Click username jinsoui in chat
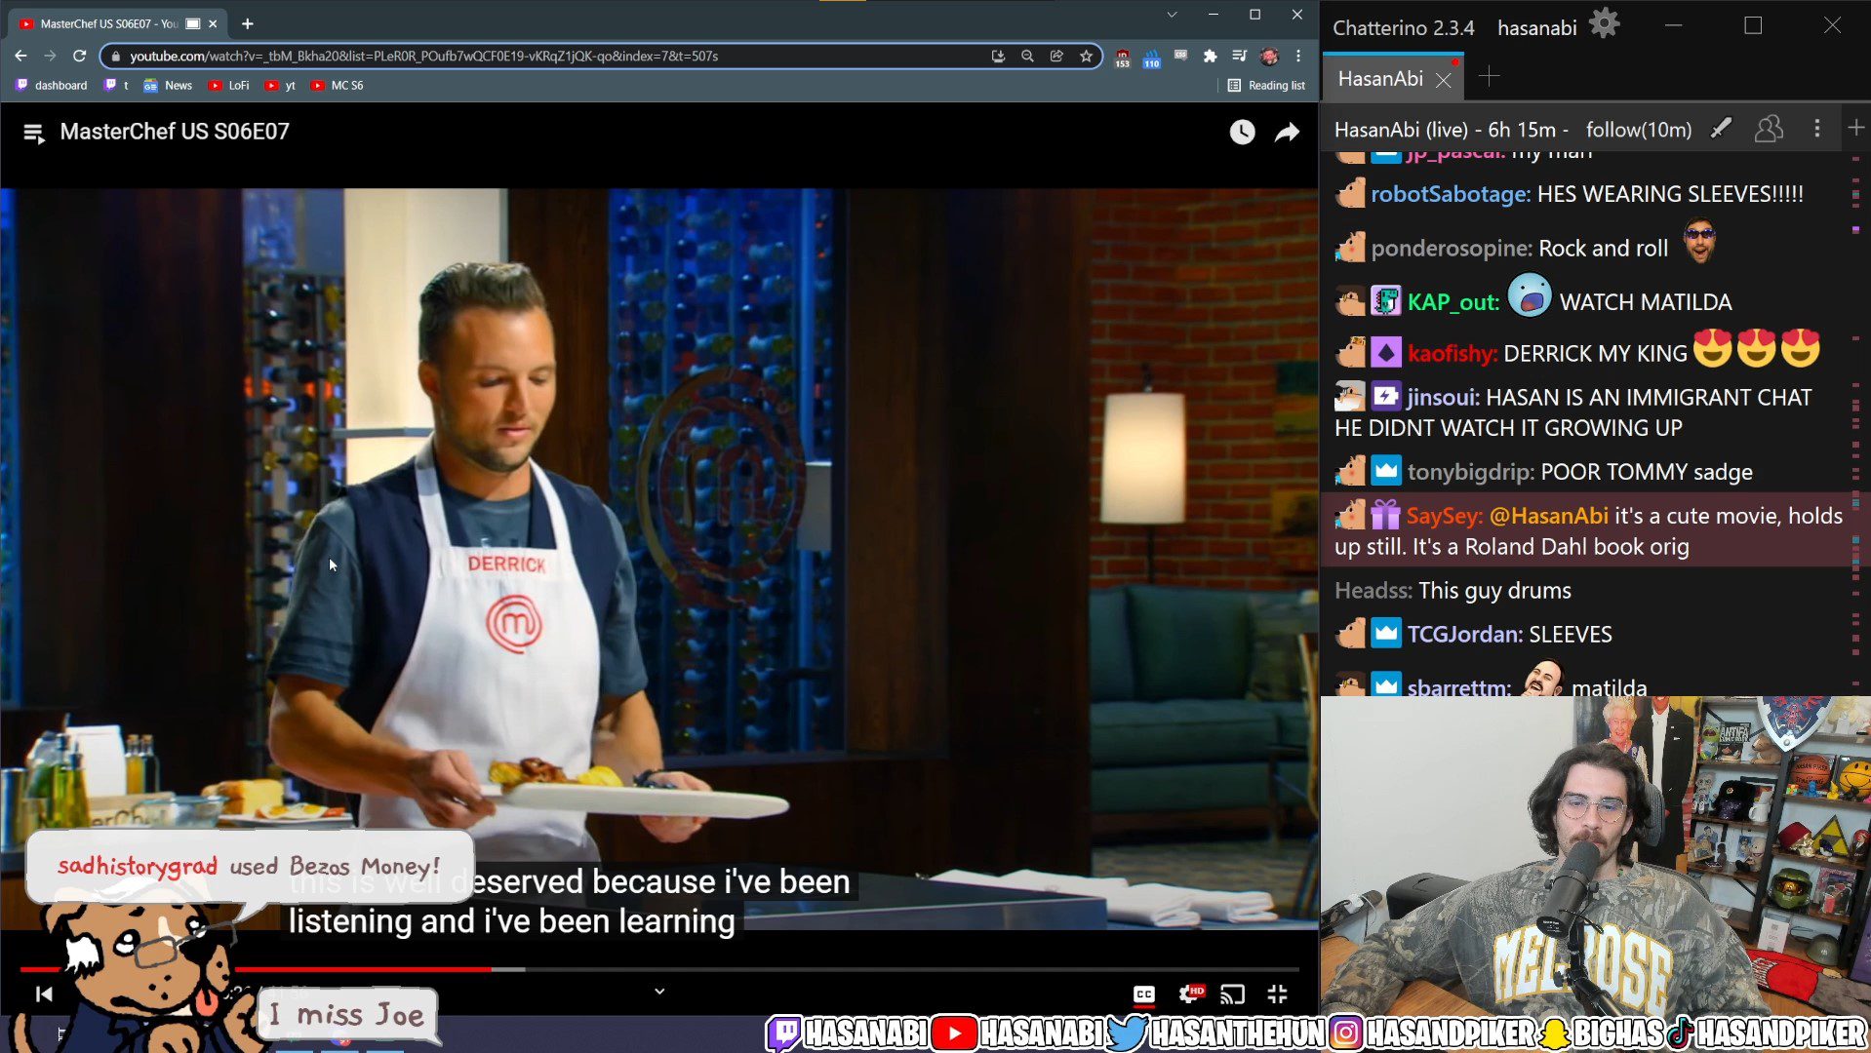 1443,398
